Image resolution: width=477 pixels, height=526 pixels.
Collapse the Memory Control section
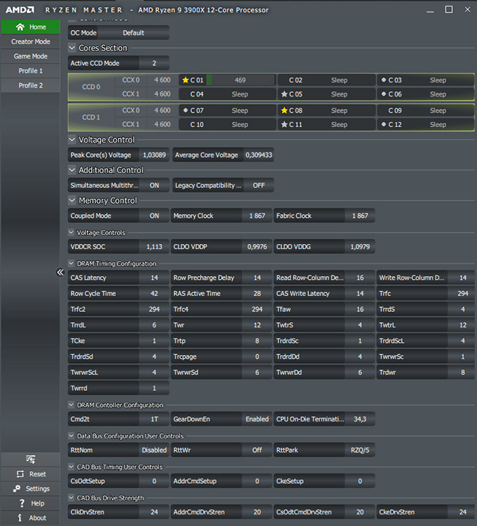72,200
